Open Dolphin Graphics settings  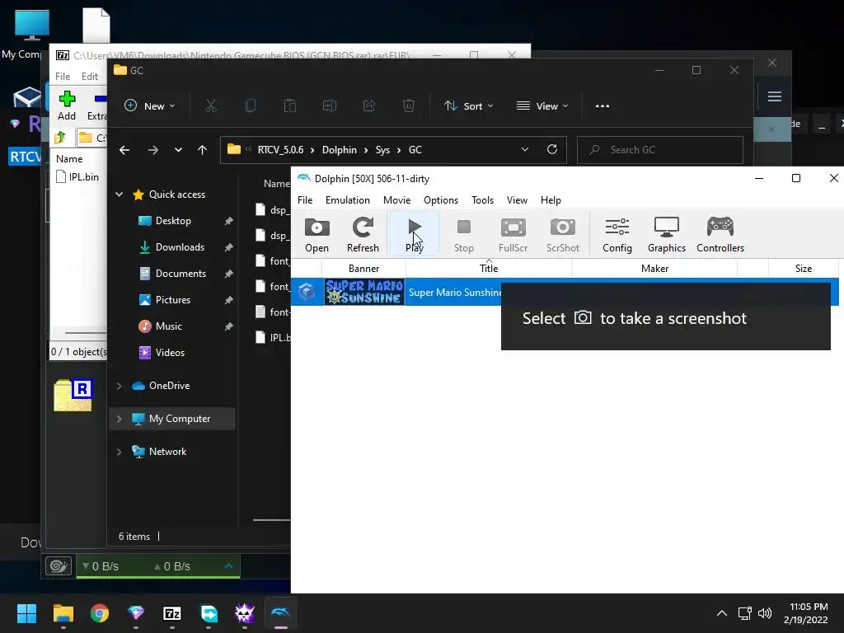666,235
